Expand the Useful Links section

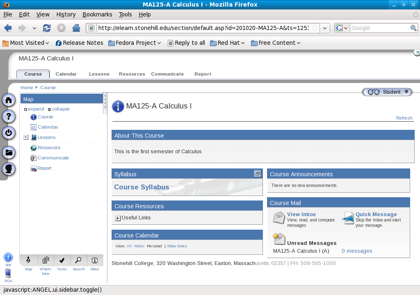click(118, 218)
